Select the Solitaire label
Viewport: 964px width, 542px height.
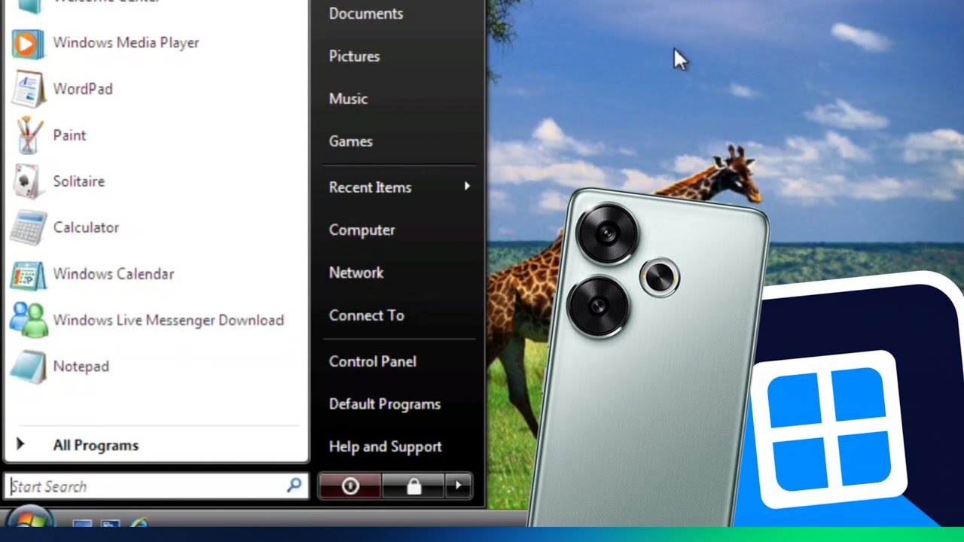(x=79, y=181)
